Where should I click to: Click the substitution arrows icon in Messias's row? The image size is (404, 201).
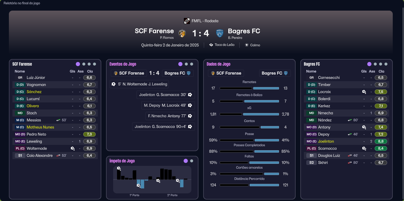pos(58,120)
